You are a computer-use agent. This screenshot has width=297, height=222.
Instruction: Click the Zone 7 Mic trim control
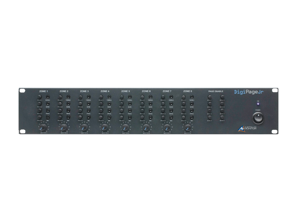click(x=172, y=118)
